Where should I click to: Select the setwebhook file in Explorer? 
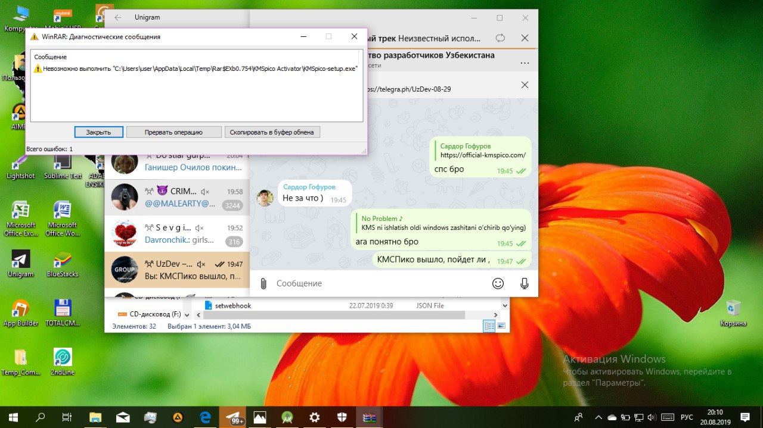pyautogui.click(x=232, y=305)
